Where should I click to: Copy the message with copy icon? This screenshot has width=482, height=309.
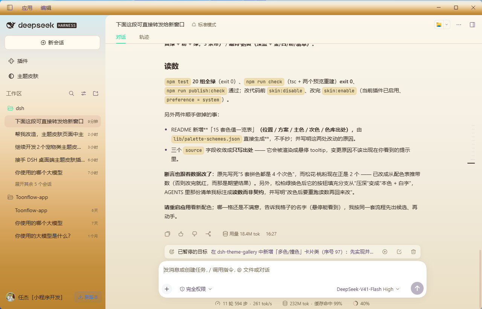coord(168,234)
